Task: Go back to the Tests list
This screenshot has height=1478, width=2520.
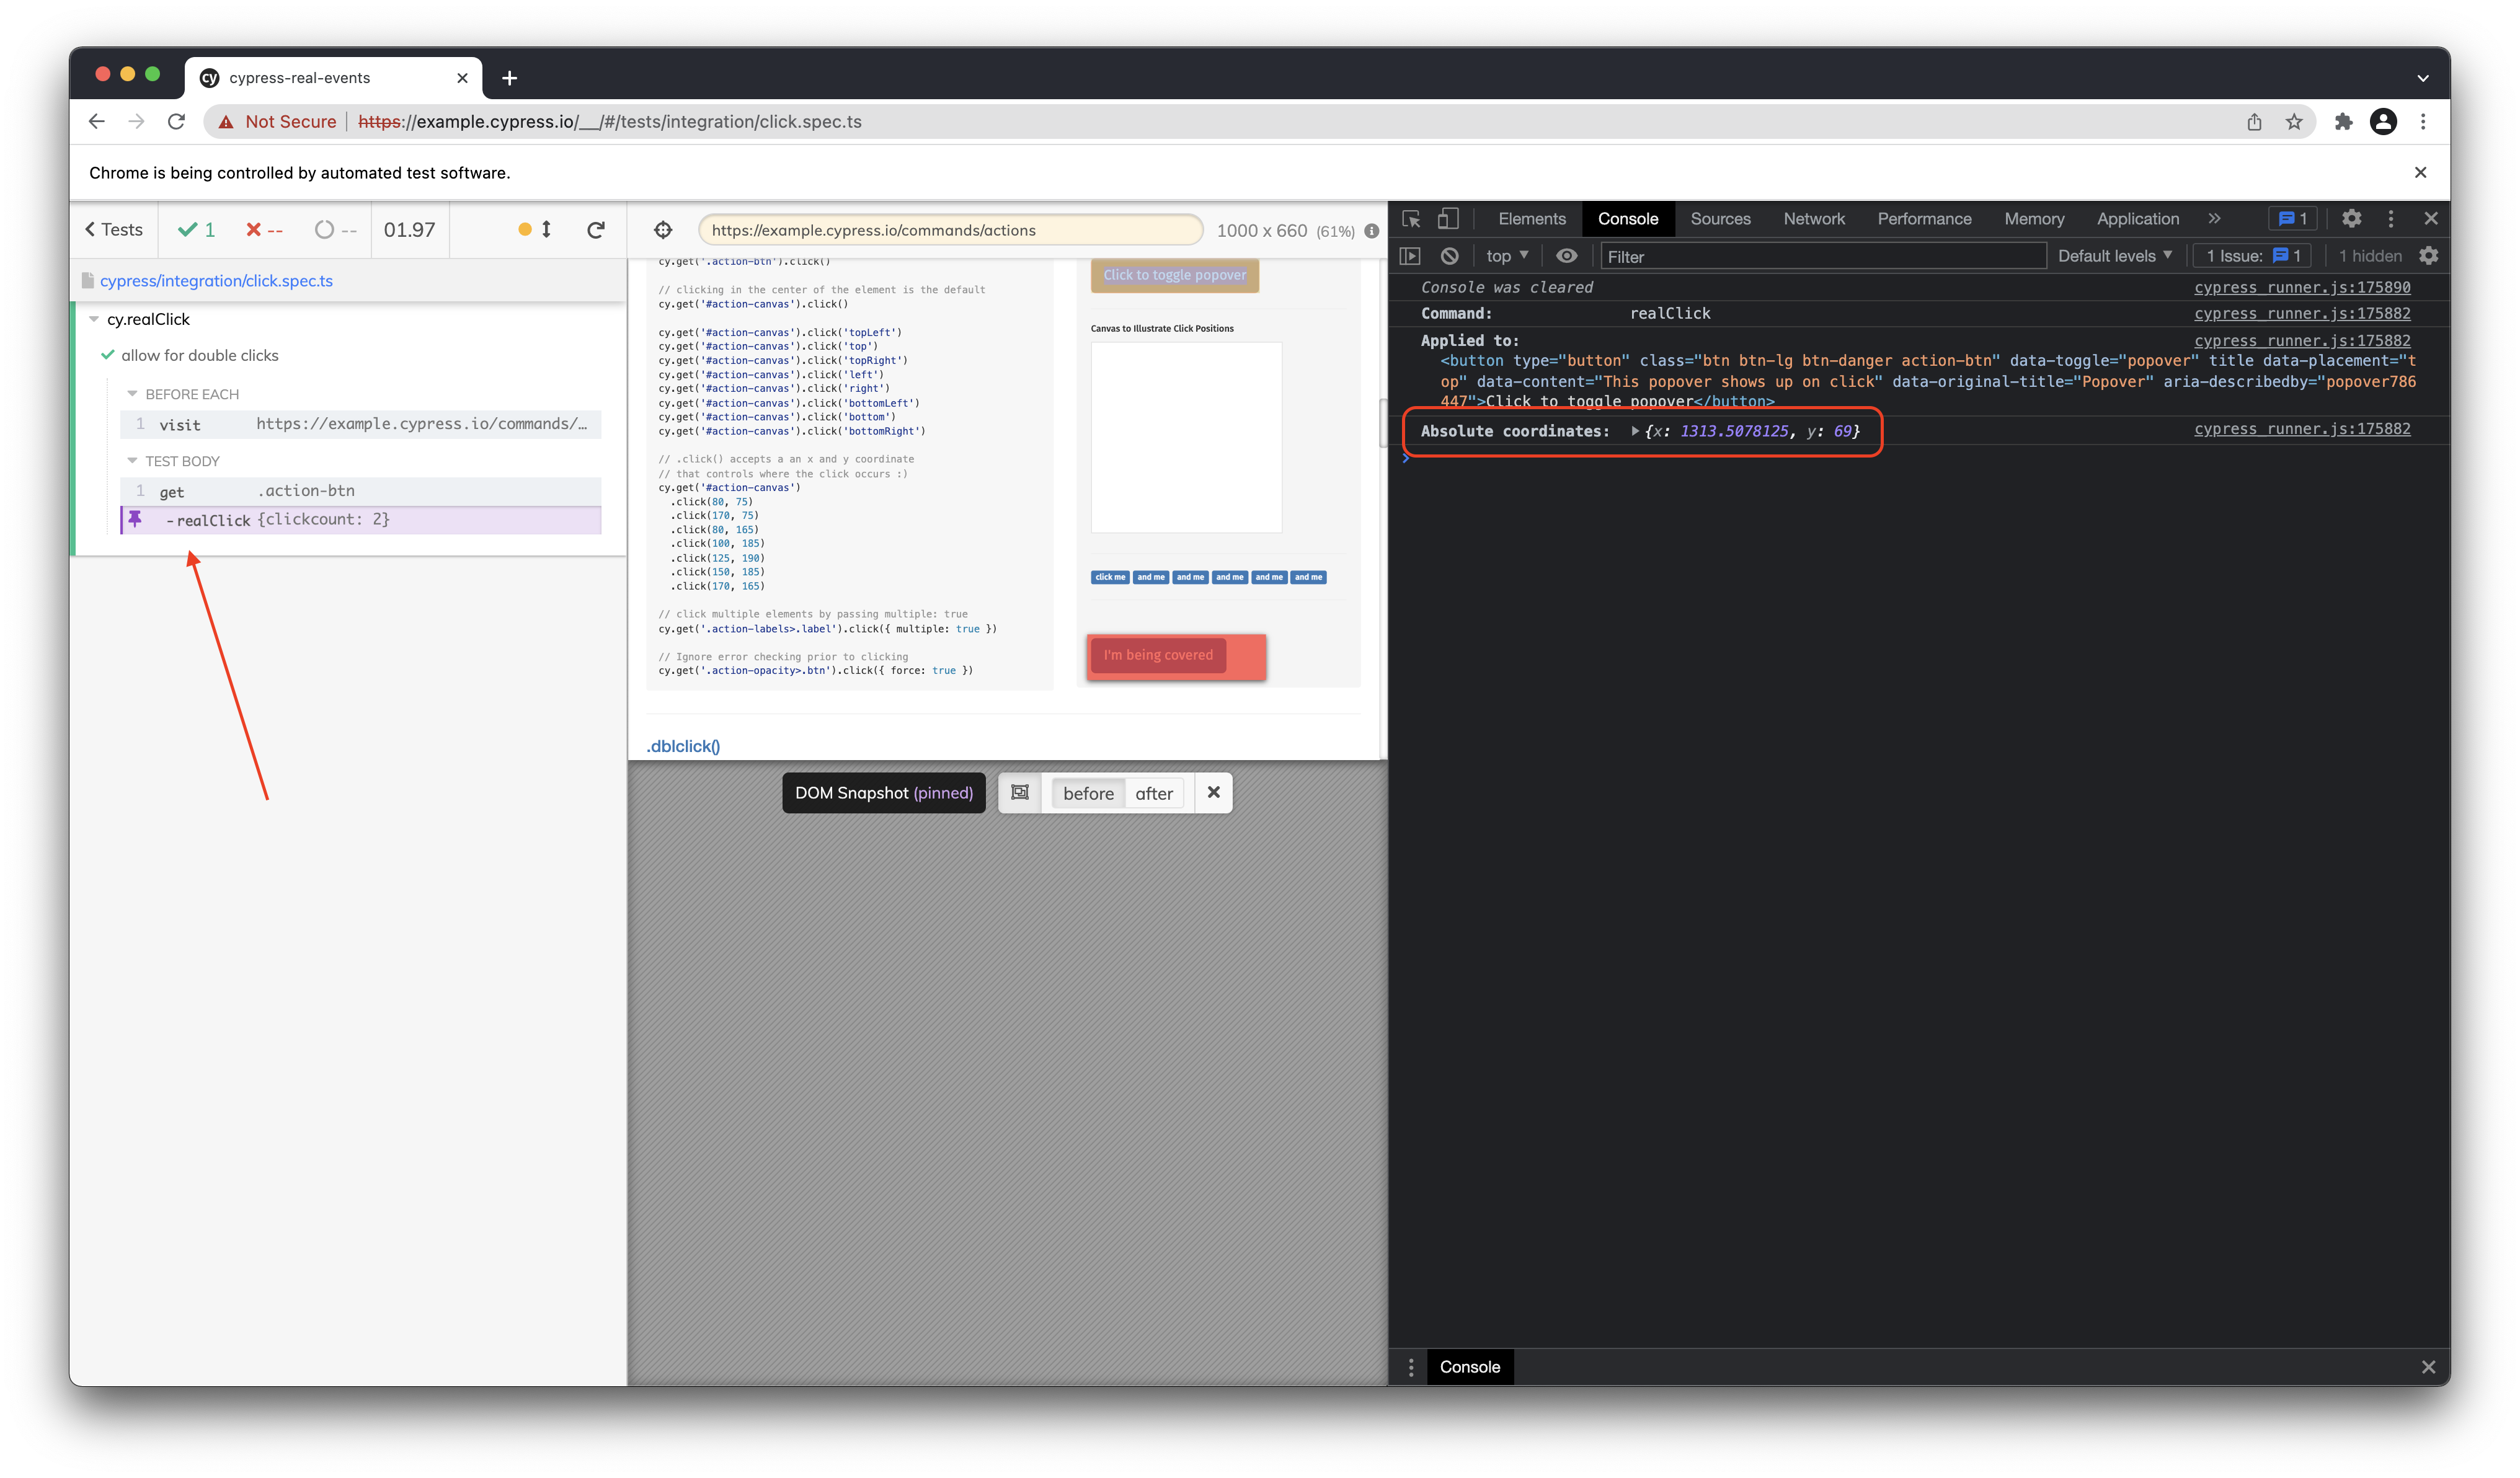Action: [114, 230]
